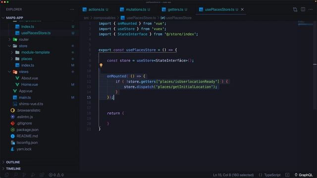Click the ESLint icon beside .eslintrc.js
Screen dimensions: 317x178
click(12, 117)
